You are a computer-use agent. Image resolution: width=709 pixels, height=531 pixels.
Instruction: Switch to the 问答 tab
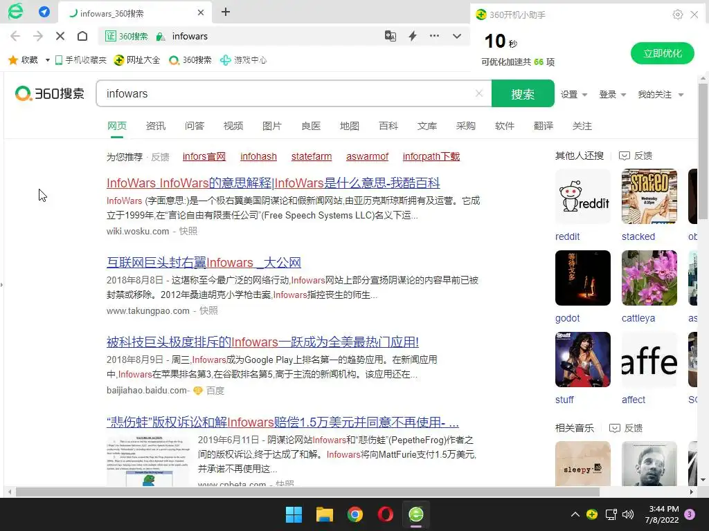[x=195, y=126]
